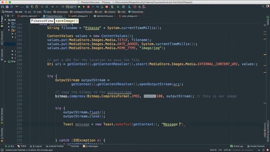Click the Stop red square icon

107,7
